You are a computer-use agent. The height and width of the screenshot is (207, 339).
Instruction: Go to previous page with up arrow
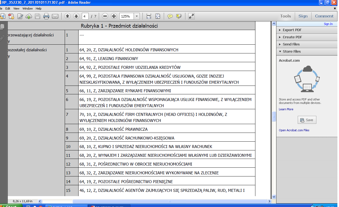point(68,16)
